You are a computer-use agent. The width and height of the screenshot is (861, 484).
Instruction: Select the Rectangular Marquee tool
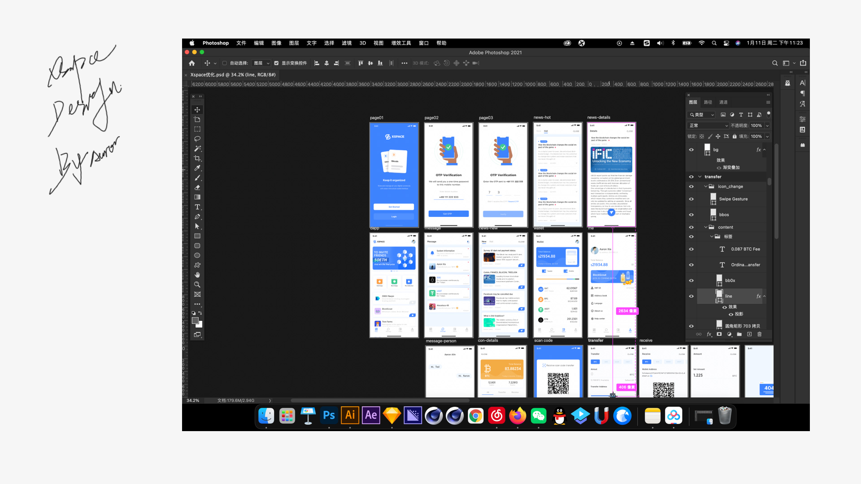[x=197, y=129]
